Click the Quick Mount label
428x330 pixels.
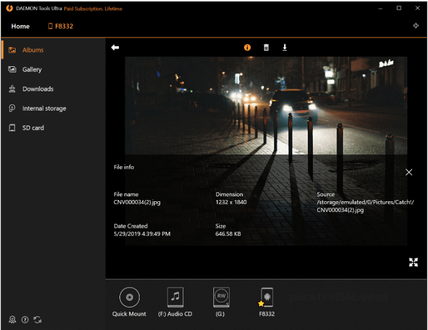tap(129, 314)
